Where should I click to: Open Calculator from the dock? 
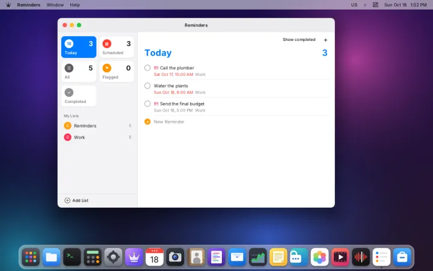[x=93, y=257]
